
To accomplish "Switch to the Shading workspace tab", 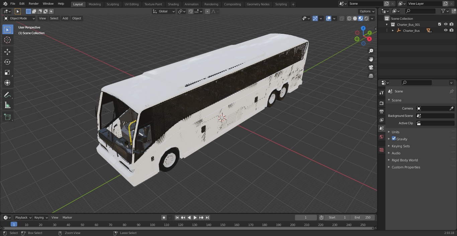I will (173, 4).
